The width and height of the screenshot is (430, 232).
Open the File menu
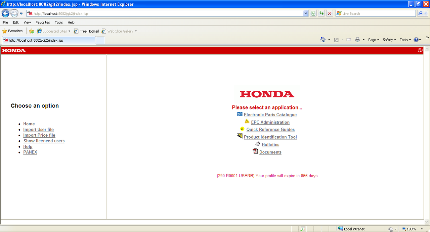pyautogui.click(x=5, y=22)
